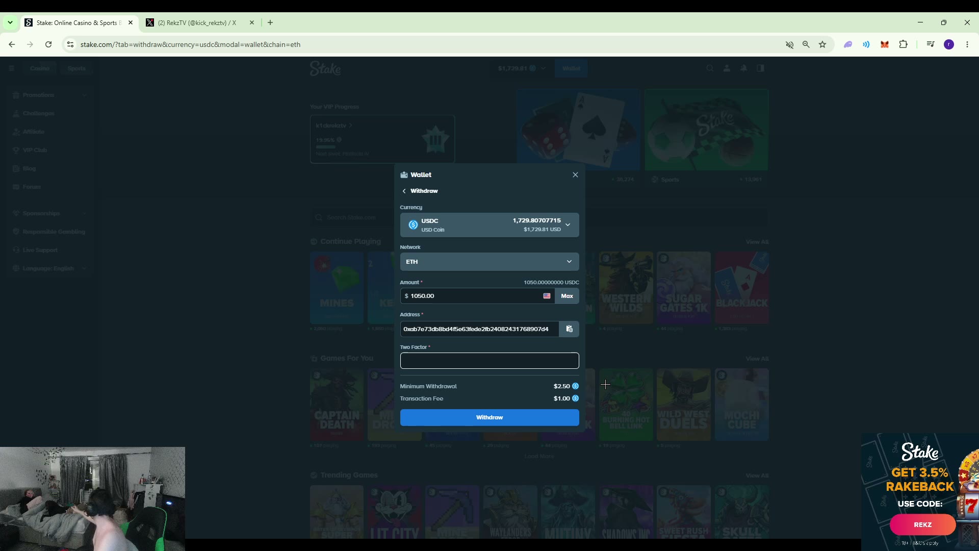Open the purple browser extension icon

(848, 44)
